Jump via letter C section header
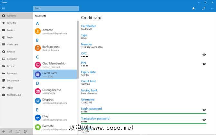Image resolution: width=216 pixels, height=135 pixels. point(37,57)
